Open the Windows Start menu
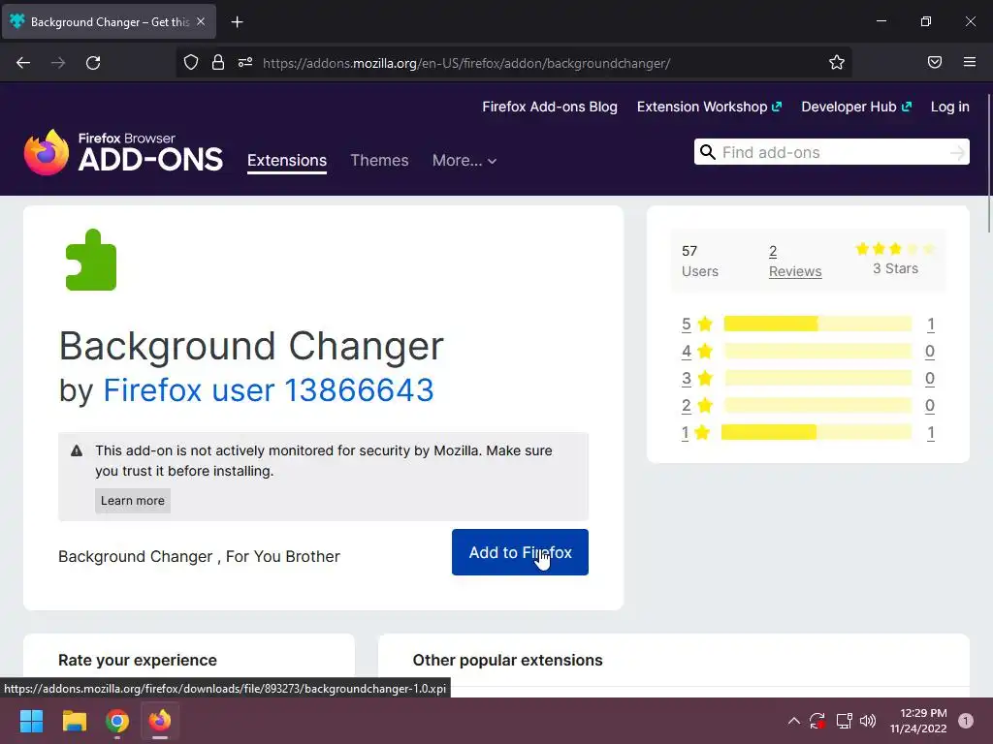Image resolution: width=993 pixels, height=744 pixels. pyautogui.click(x=31, y=721)
